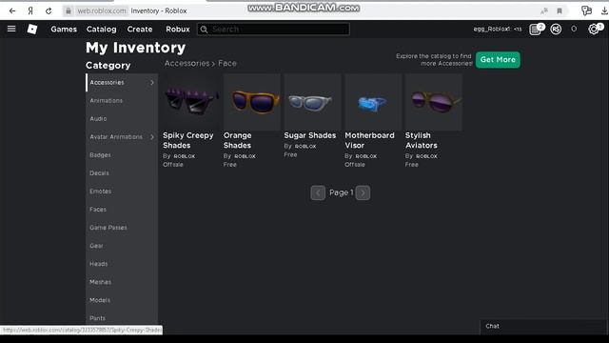Click the browser back arrow

pyautogui.click(x=12, y=10)
